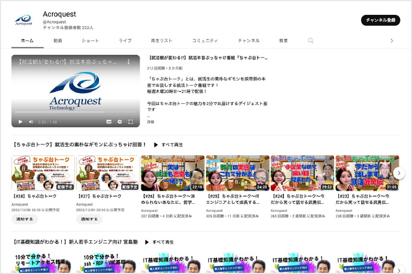Click すべて再生 for 宮島塾 playlist
412x274 pixels.
point(160,242)
